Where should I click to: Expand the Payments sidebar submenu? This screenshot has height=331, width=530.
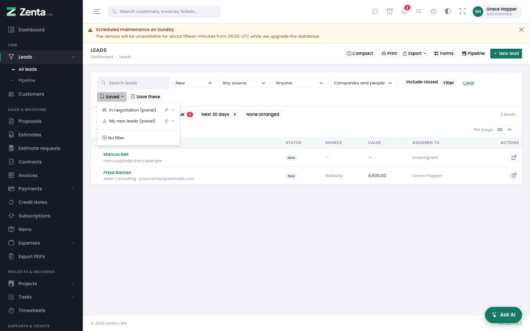coord(41,189)
